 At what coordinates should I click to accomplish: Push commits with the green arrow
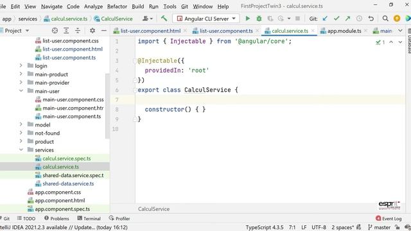(348, 19)
